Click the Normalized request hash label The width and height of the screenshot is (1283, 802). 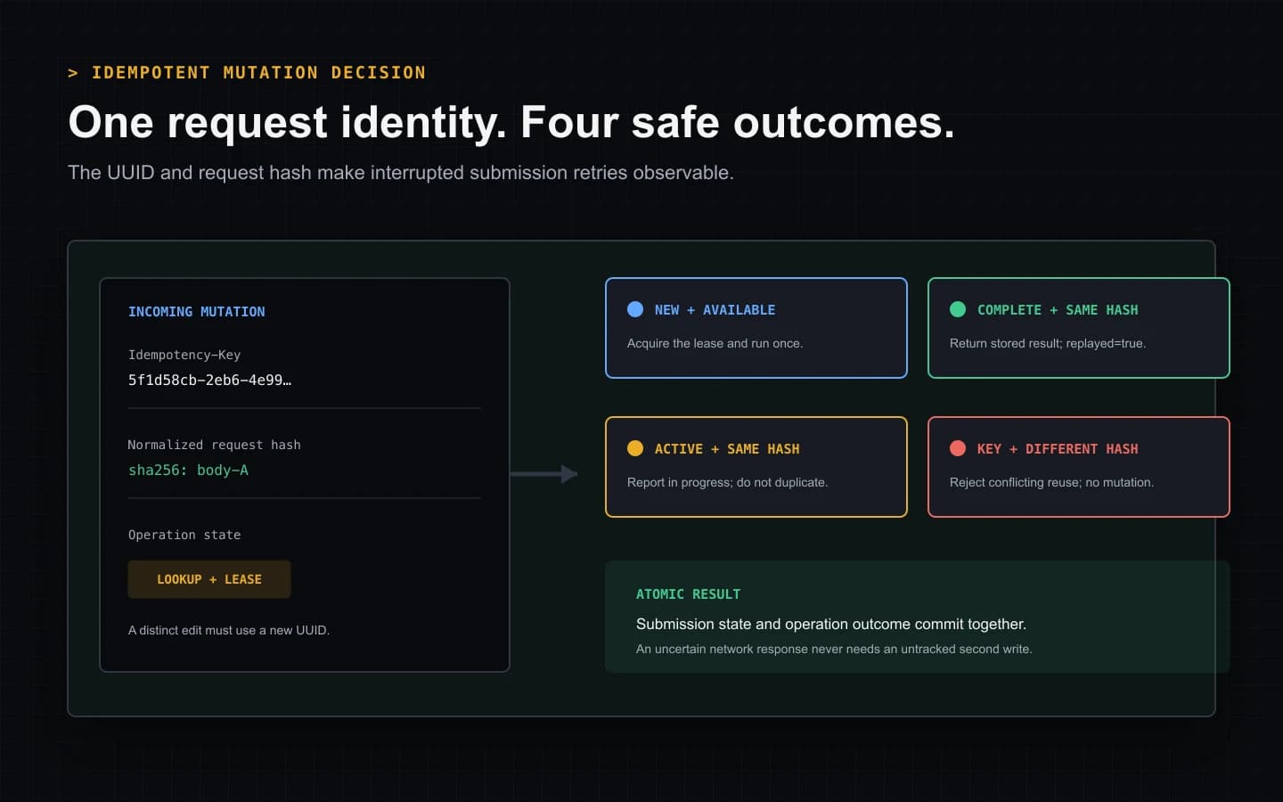(x=214, y=445)
